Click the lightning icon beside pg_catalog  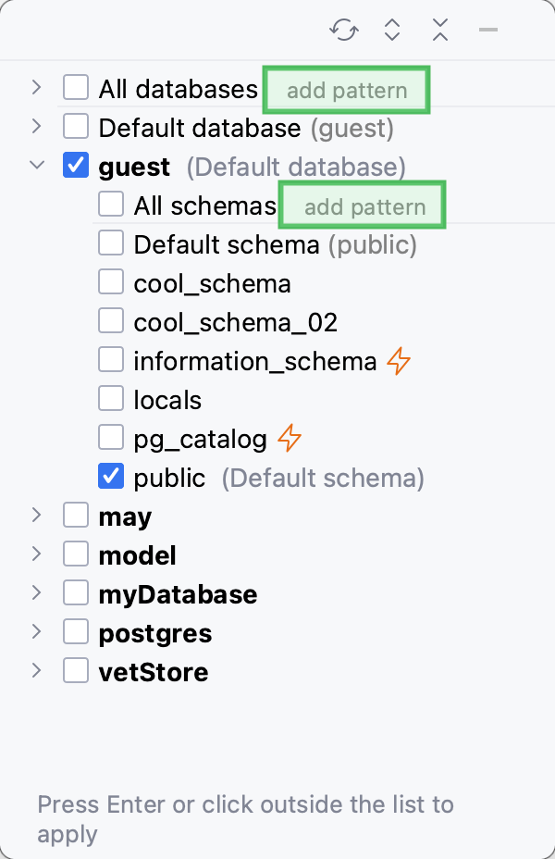288,438
